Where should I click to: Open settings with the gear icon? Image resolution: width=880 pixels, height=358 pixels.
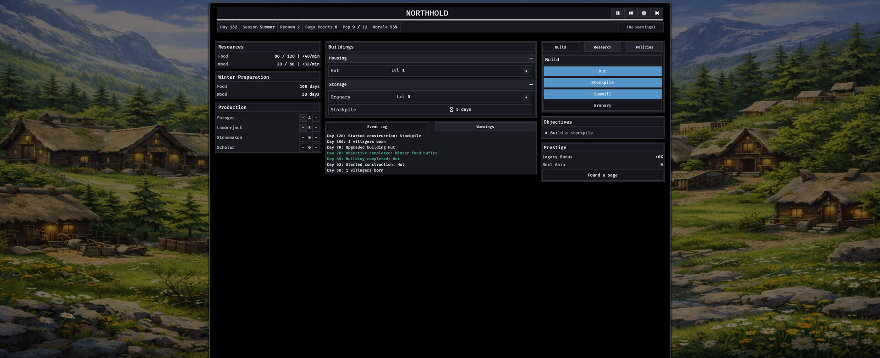(643, 13)
